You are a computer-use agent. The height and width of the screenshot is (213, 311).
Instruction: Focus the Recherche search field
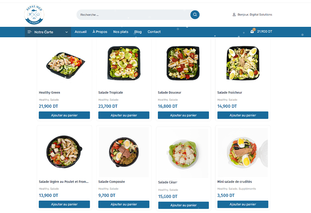coord(133,15)
